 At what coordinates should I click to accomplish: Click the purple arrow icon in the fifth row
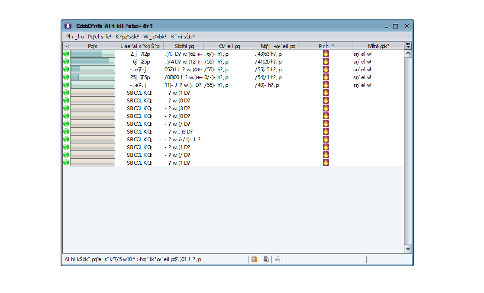pyautogui.click(x=326, y=85)
